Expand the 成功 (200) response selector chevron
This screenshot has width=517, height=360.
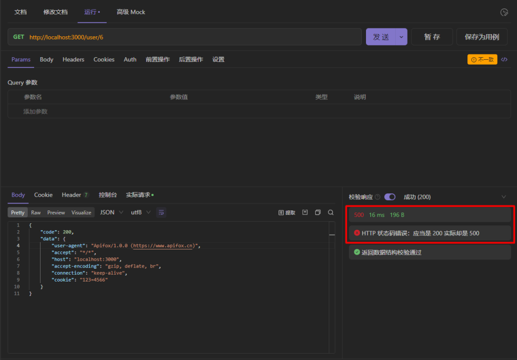[504, 197]
